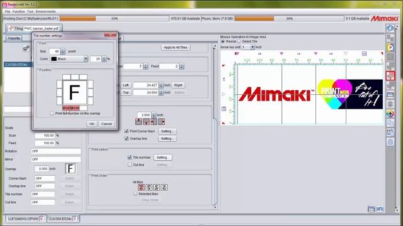403x226 pixels.
Task: Select the highlighted bottom-left tile number position
Action: click(67, 108)
